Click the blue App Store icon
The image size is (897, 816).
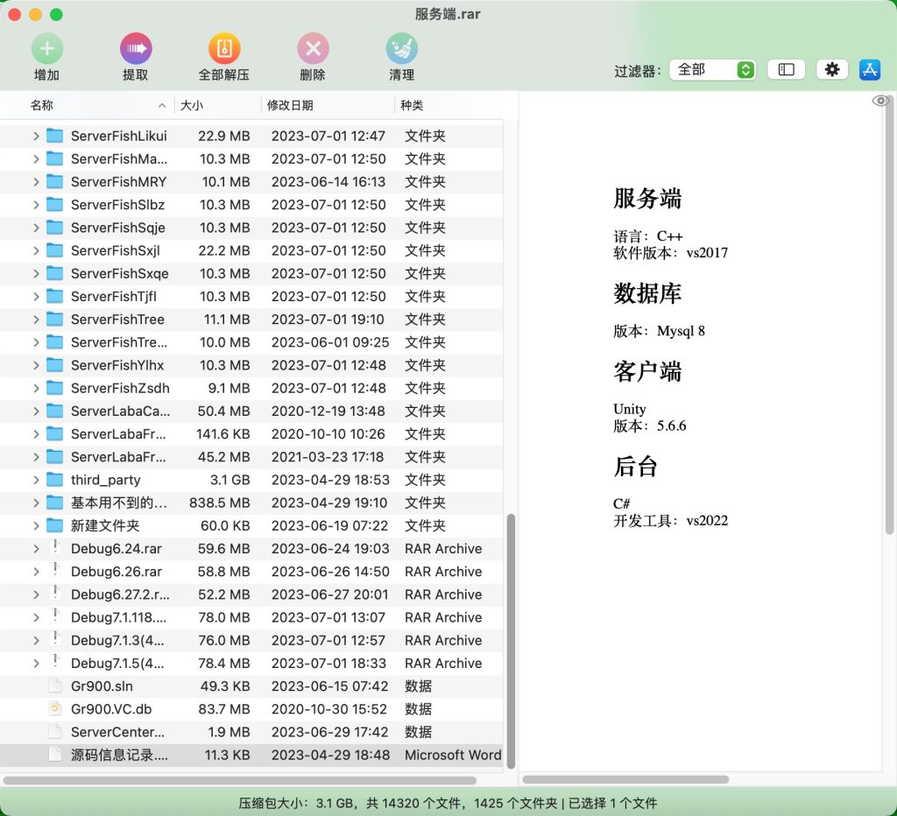pyautogui.click(x=869, y=69)
